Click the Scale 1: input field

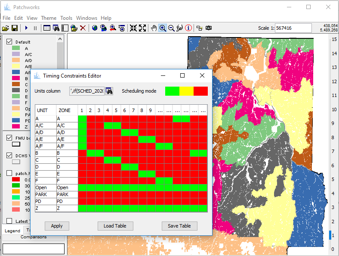click(x=293, y=28)
